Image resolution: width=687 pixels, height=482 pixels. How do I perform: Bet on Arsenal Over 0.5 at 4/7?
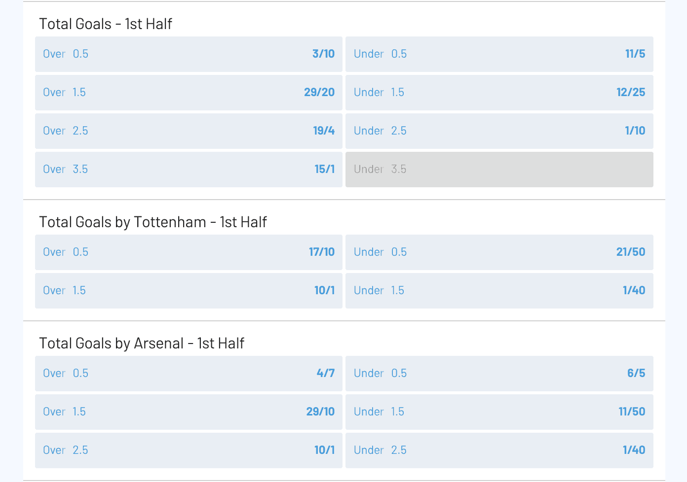click(188, 374)
